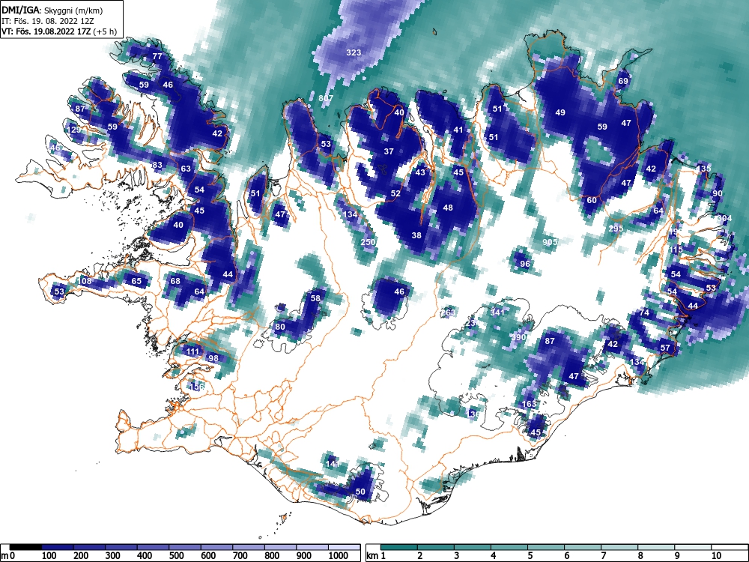This screenshot has width=749, height=562.
Task: Click the 304 value at the east edge
Action: (x=724, y=218)
